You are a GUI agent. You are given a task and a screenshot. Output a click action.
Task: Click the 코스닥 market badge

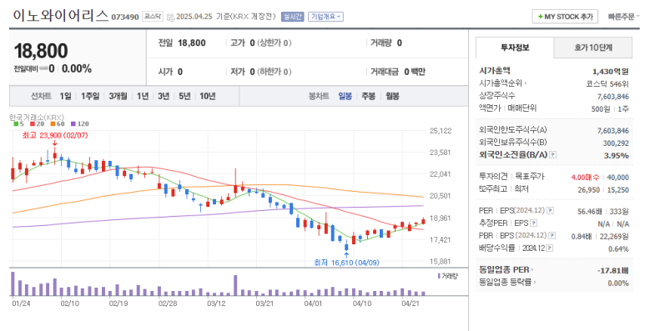click(x=153, y=17)
